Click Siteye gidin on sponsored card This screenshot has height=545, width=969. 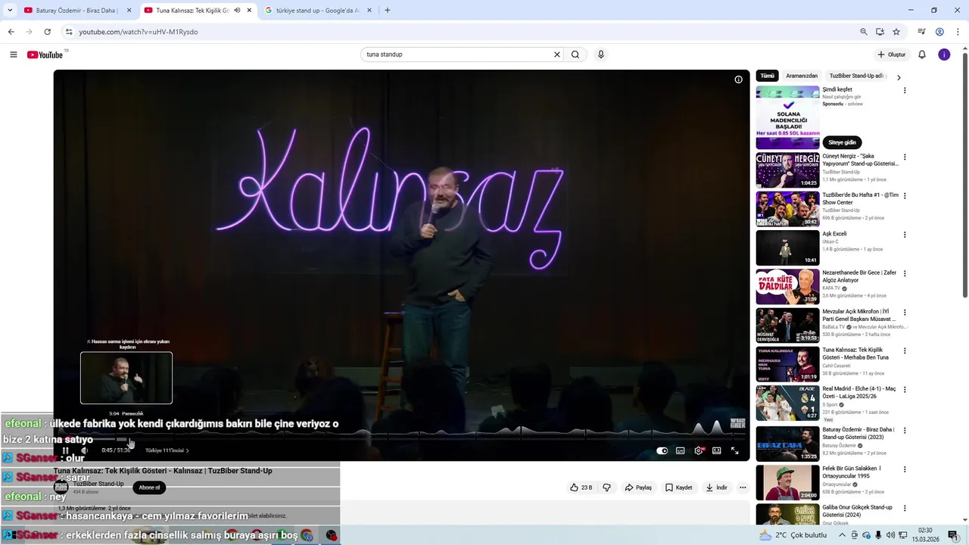pyautogui.click(x=842, y=142)
